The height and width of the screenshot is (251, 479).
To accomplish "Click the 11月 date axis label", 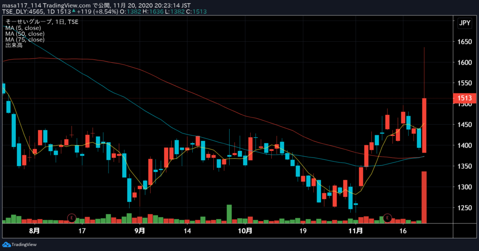I will pos(356,231).
